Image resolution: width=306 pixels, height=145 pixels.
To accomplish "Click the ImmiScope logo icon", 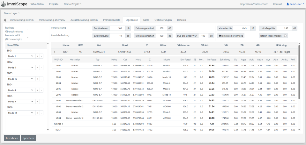I will [x=3, y=4].
